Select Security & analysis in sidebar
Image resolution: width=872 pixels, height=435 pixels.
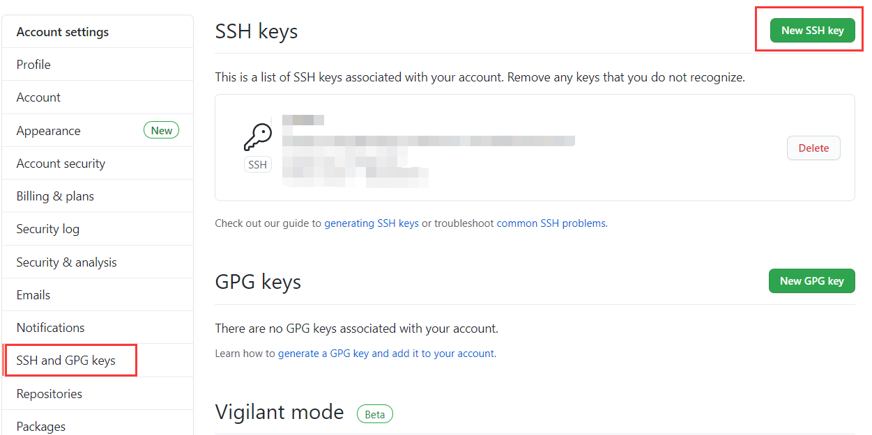coord(67,262)
